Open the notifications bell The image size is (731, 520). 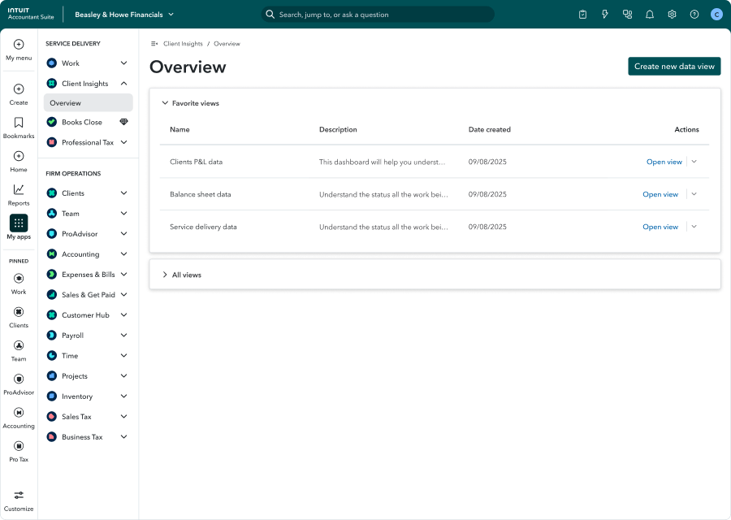click(650, 14)
